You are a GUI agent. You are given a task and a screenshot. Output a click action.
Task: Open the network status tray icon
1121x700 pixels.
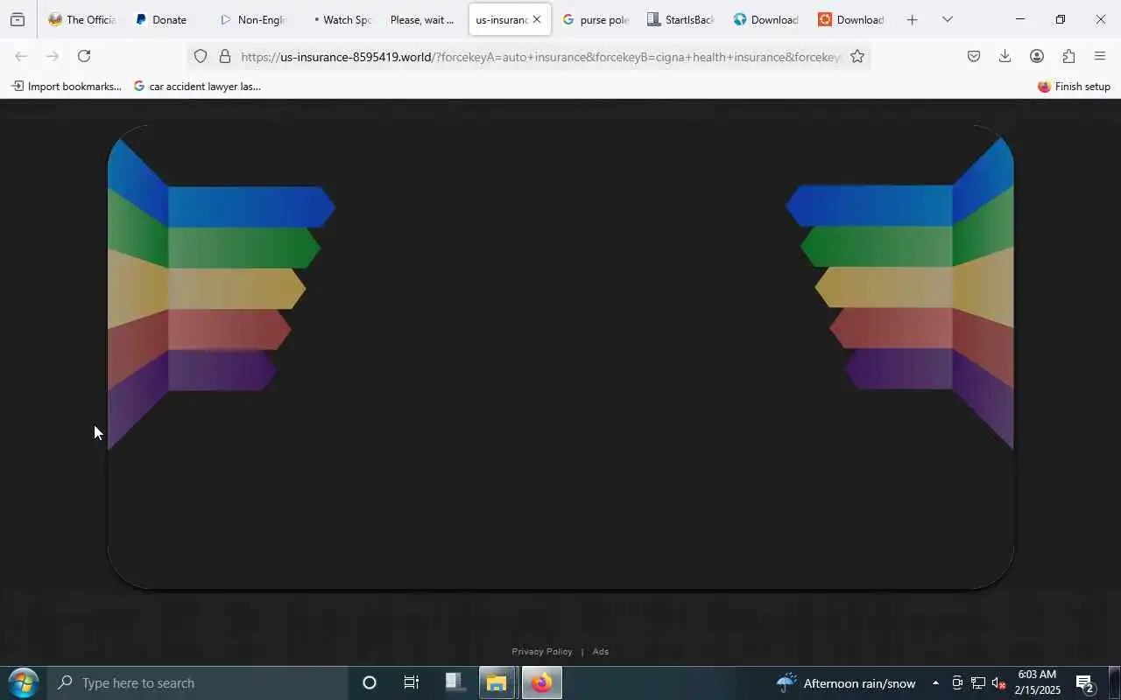click(x=977, y=682)
